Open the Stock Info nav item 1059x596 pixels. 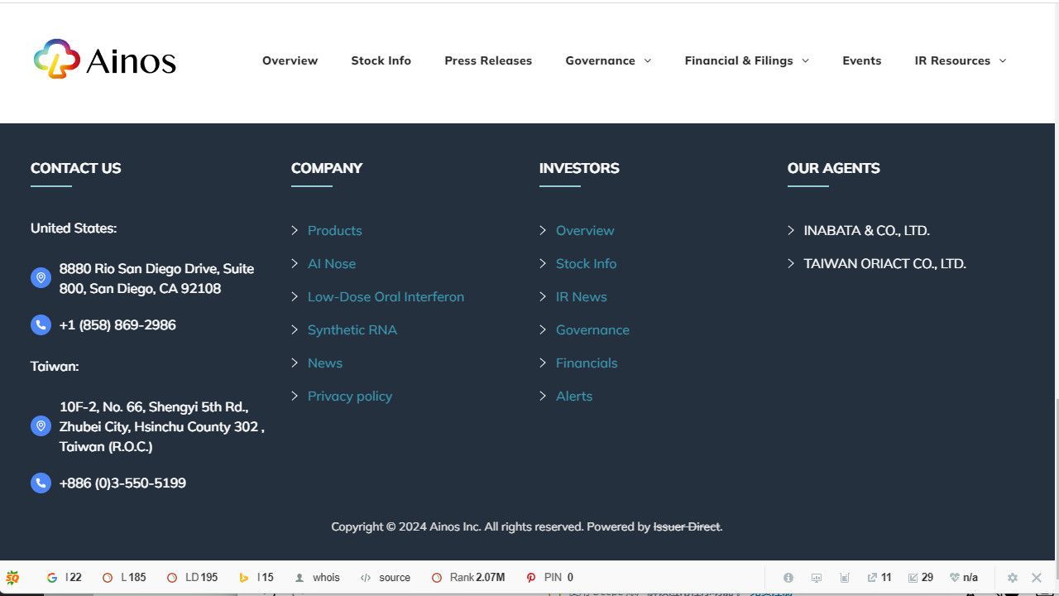coord(381,60)
